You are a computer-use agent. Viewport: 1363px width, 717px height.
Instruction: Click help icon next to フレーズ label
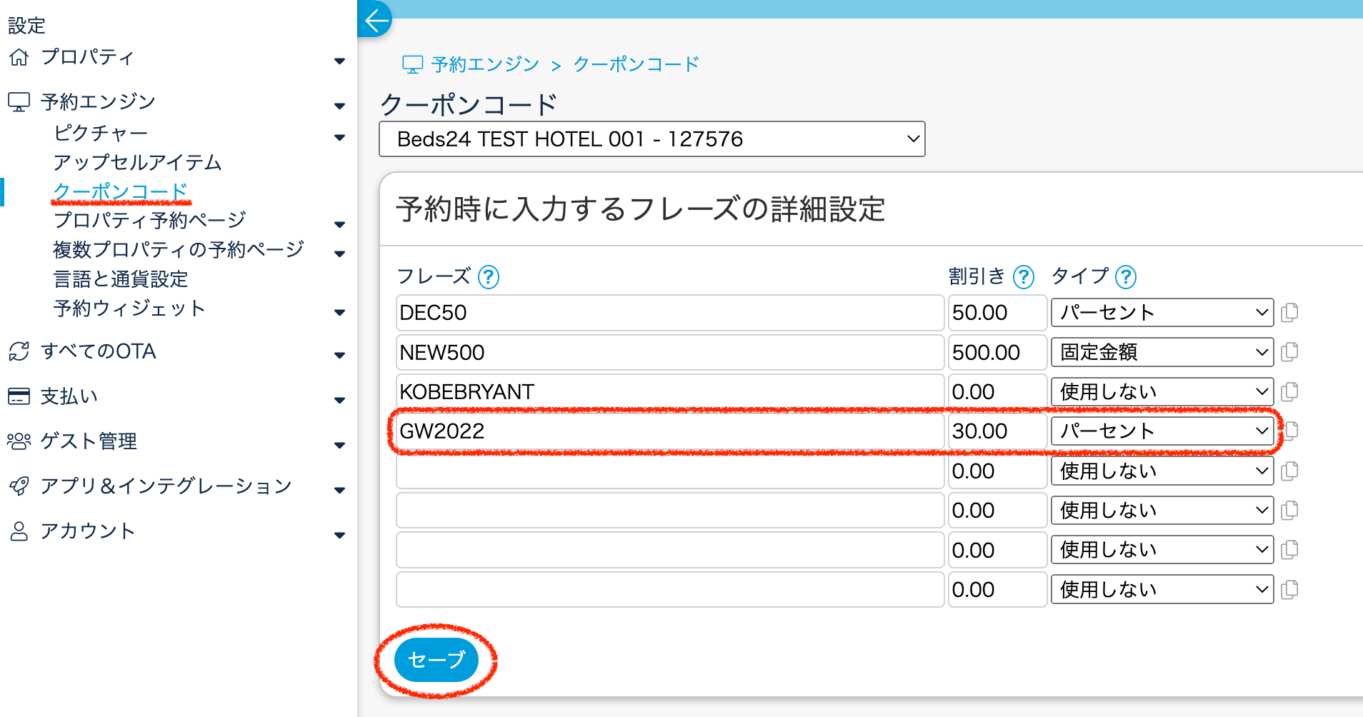tap(489, 276)
